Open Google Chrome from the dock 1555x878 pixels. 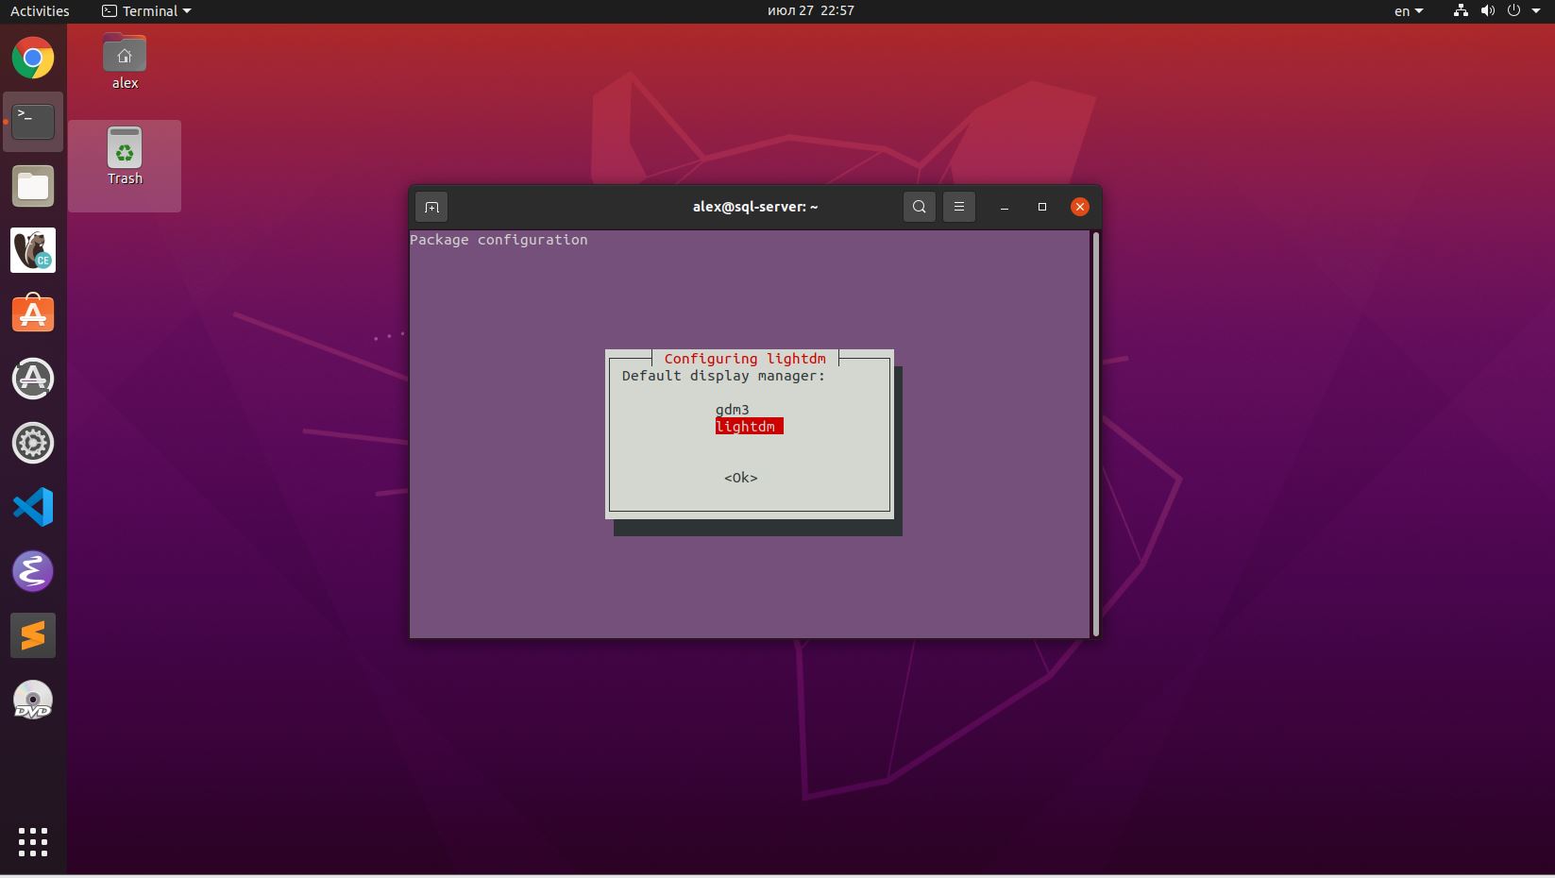(x=33, y=59)
